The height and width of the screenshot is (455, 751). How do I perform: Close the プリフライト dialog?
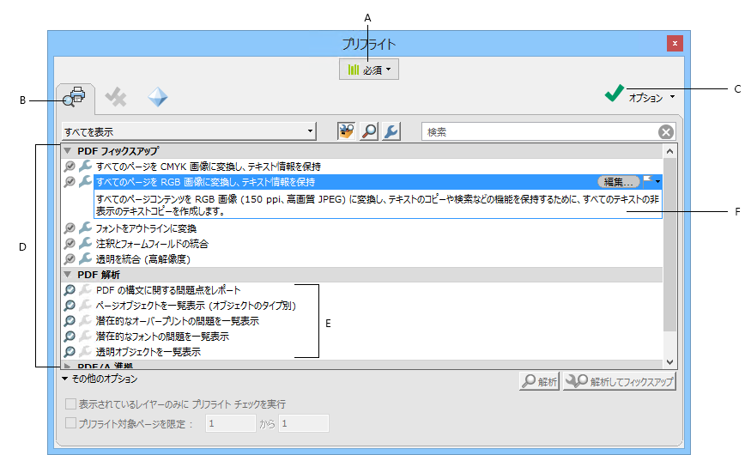coord(675,43)
